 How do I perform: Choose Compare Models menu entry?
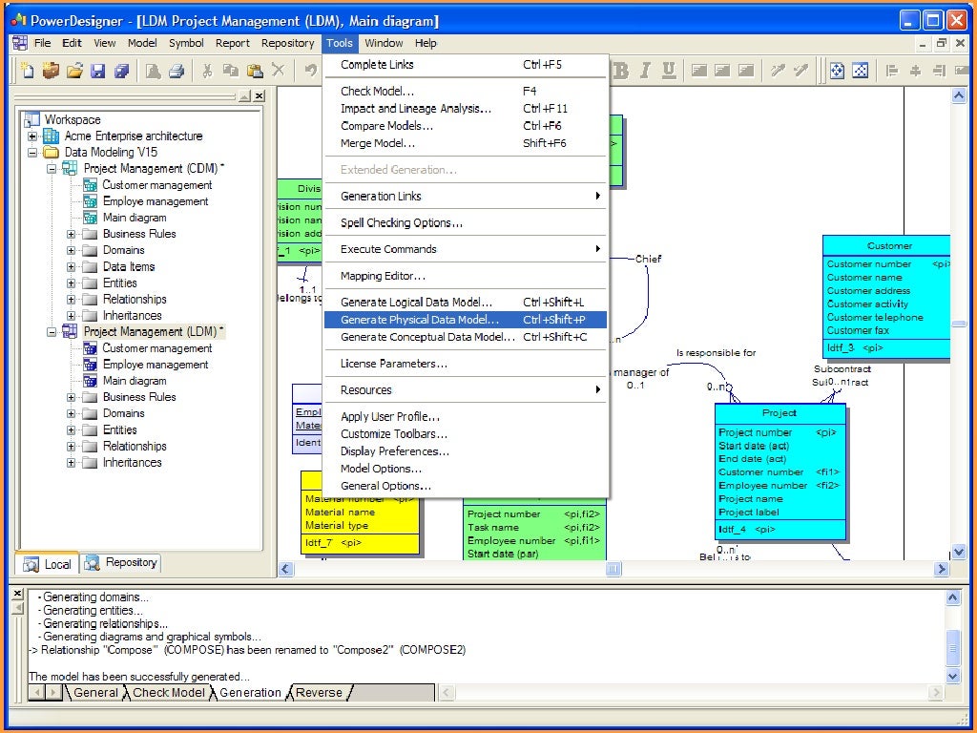coord(465,126)
